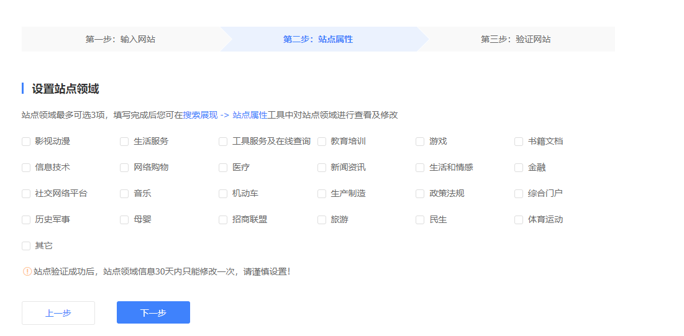Open the 站点属性 tool link
The width and height of the screenshot is (684, 336).
click(250, 115)
